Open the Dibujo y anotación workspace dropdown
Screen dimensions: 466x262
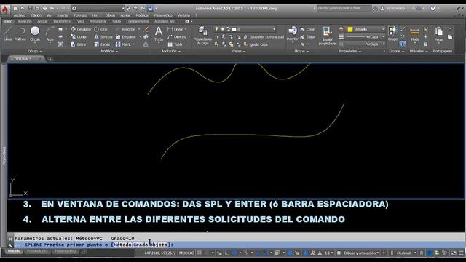361,253
